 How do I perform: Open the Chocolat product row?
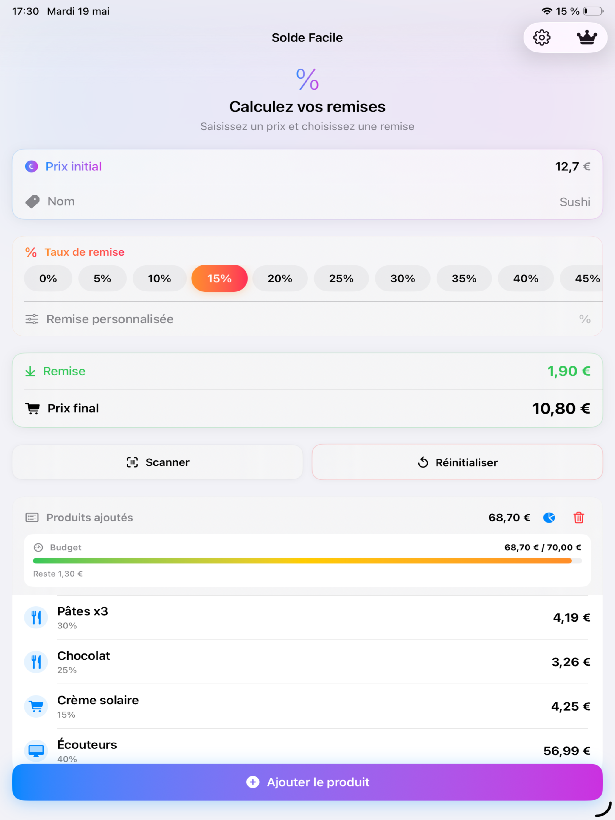coord(307,662)
